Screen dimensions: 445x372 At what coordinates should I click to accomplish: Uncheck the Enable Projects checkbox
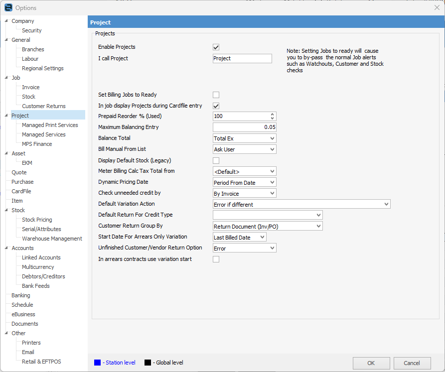[216, 47]
